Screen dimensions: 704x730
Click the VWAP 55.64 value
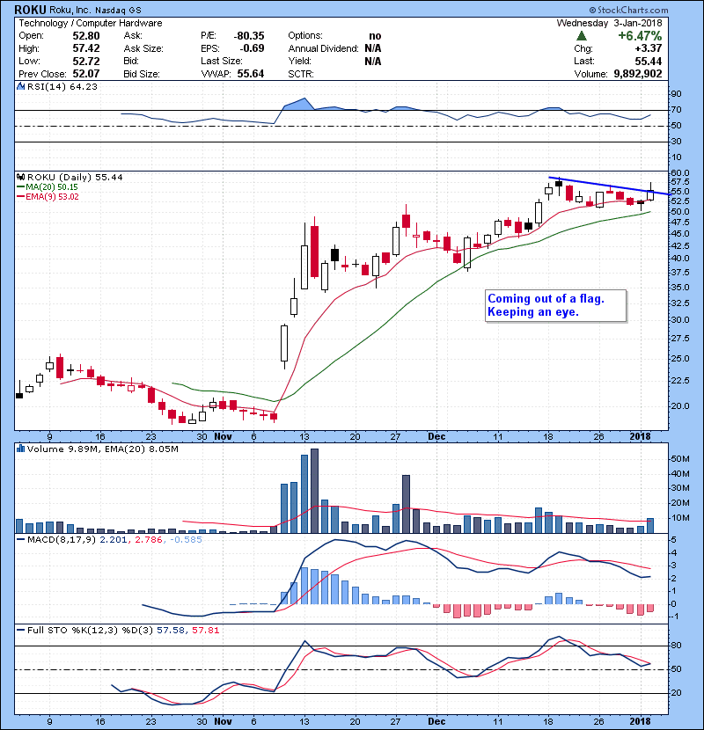251,74
